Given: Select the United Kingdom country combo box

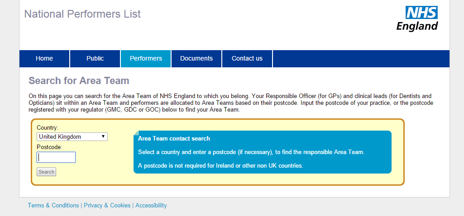Looking at the screenshot, I should 72,136.
